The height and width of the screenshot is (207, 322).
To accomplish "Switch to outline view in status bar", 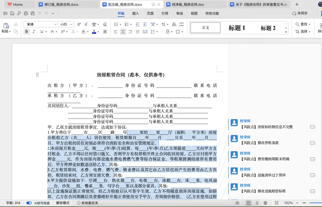I will point(257,203).
